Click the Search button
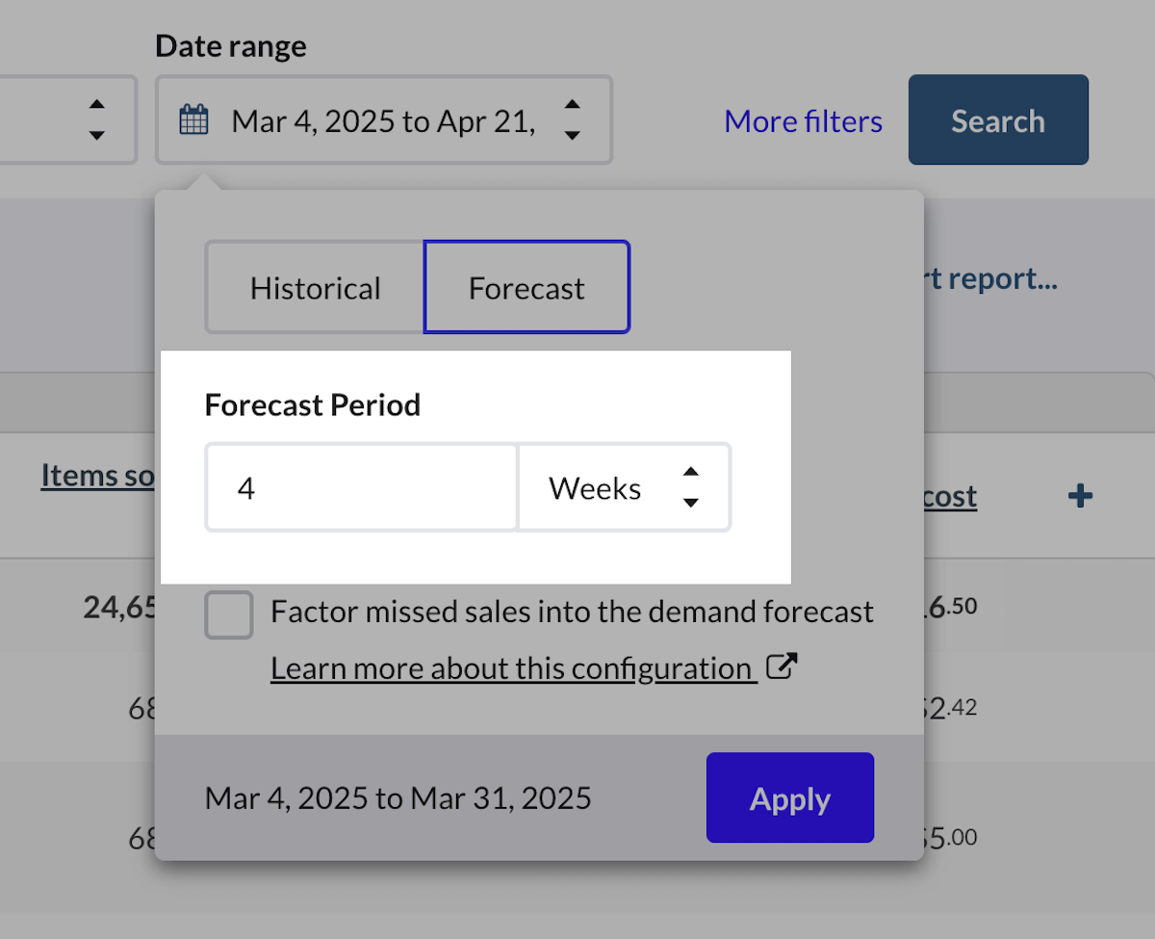 pyautogui.click(x=998, y=120)
